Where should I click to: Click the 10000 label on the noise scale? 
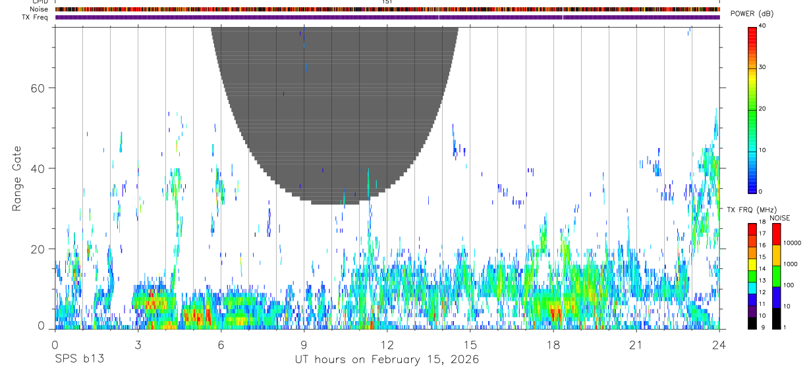[x=792, y=243]
